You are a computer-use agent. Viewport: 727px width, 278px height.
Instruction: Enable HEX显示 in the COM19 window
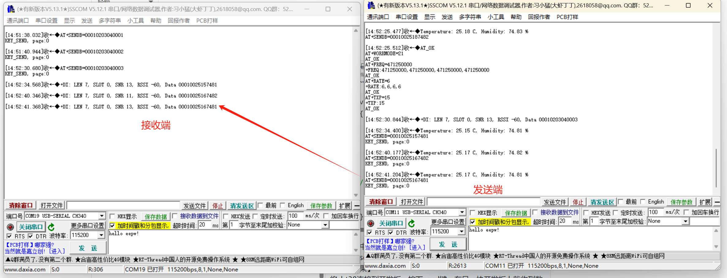112,216
